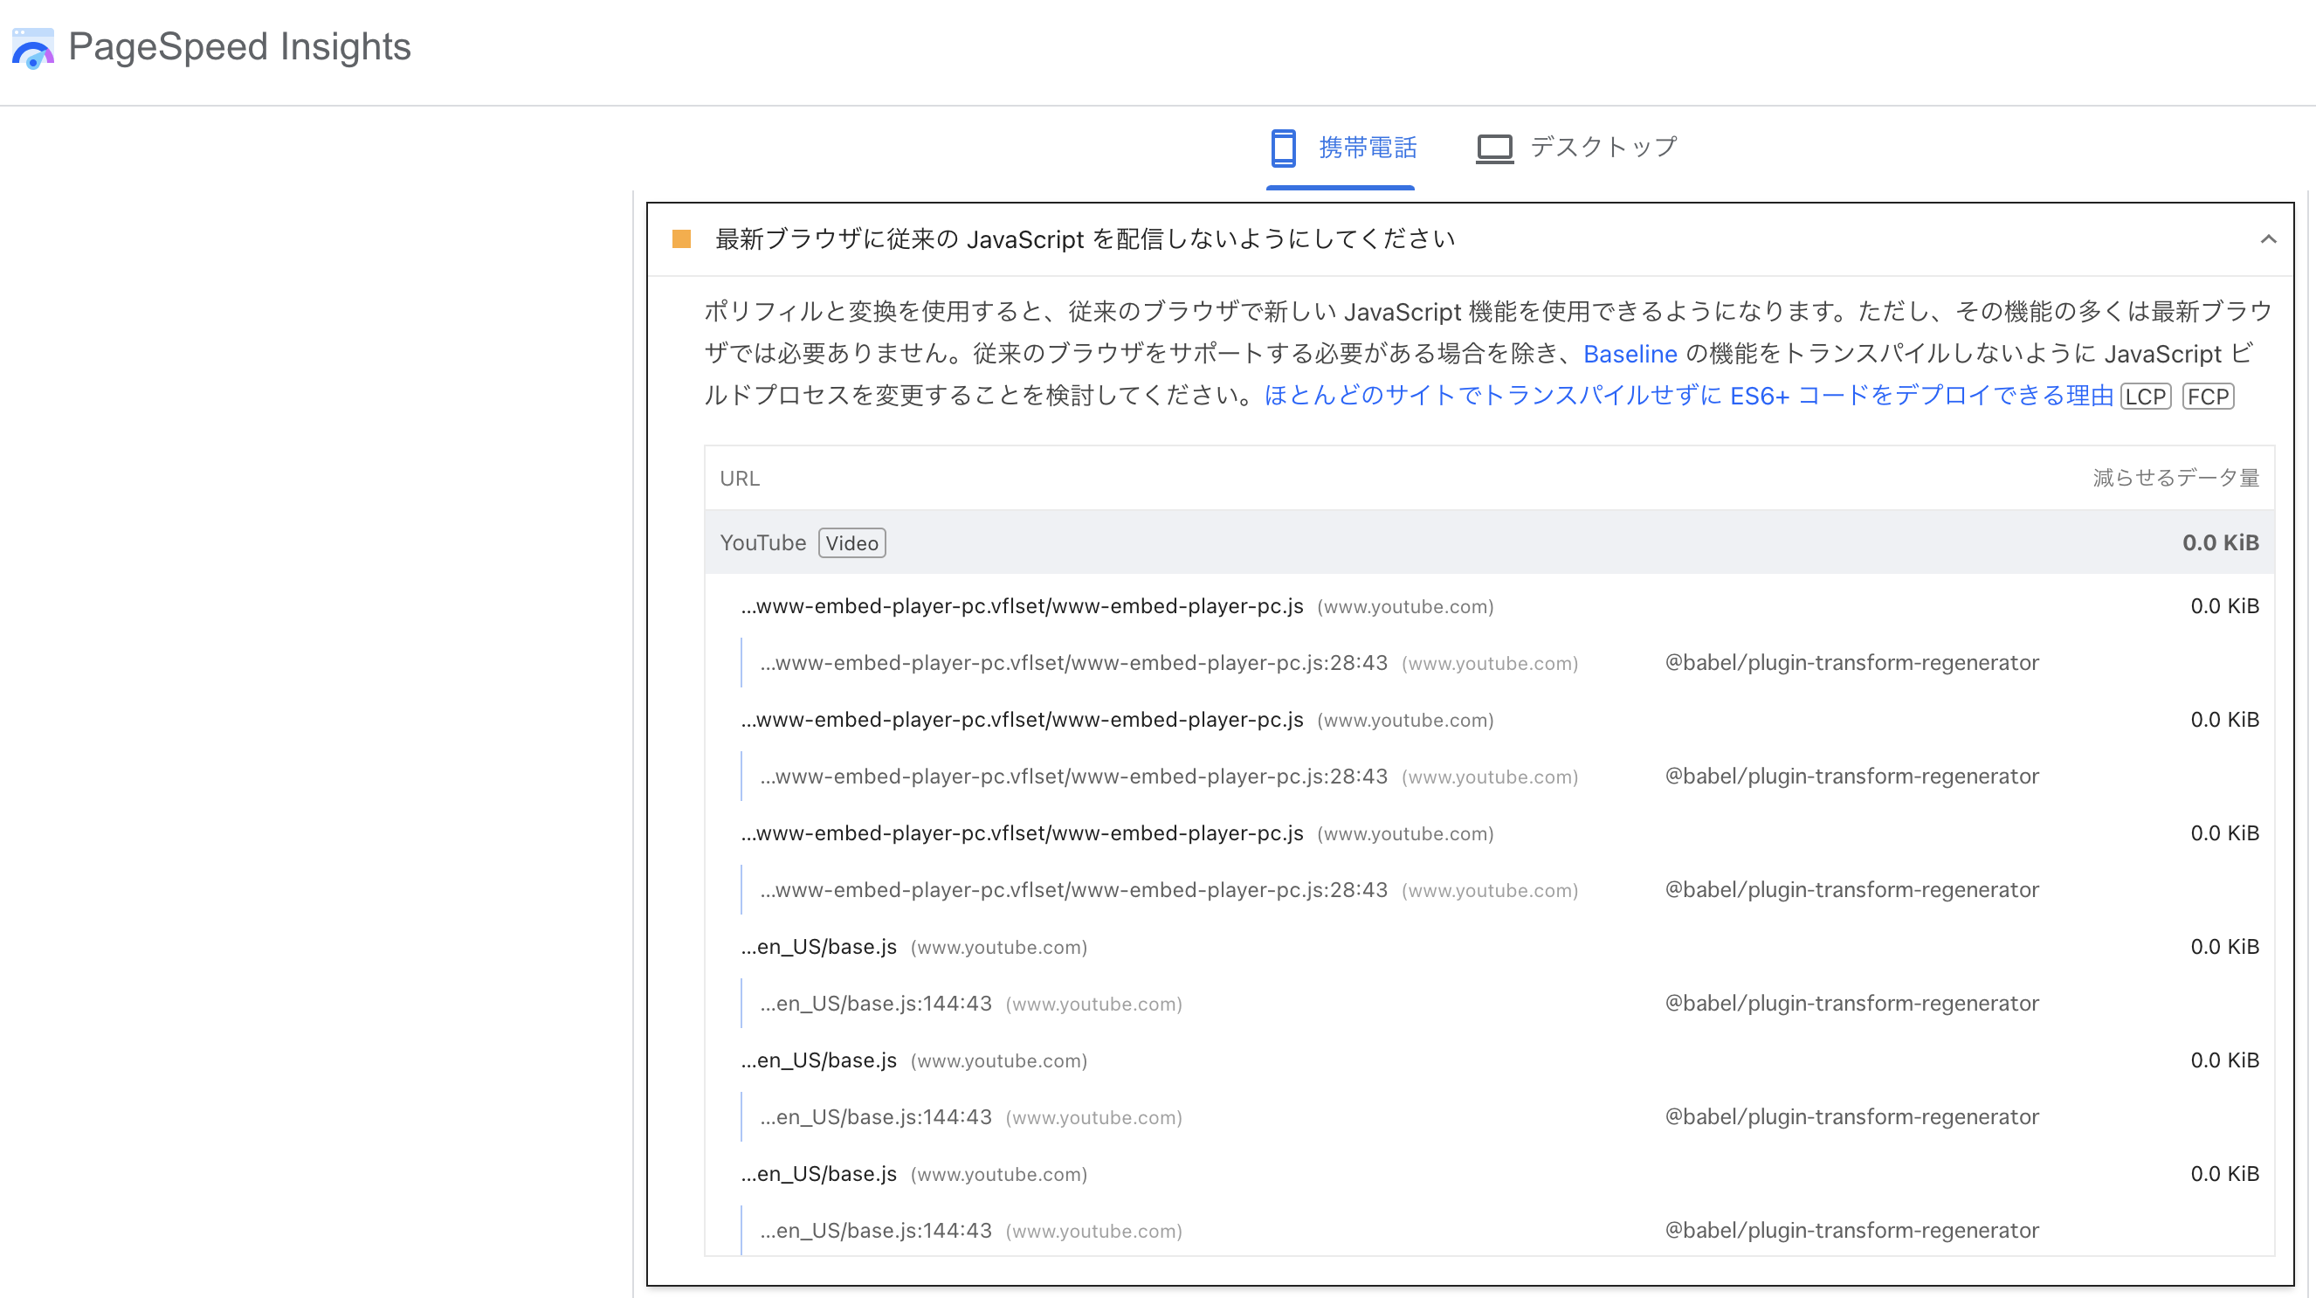The image size is (2316, 1298).
Task: Click the URL column header
Action: pos(740,479)
